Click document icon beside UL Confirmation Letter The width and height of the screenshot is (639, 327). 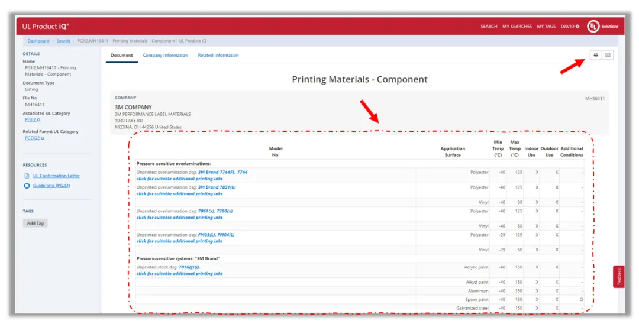tap(27, 176)
